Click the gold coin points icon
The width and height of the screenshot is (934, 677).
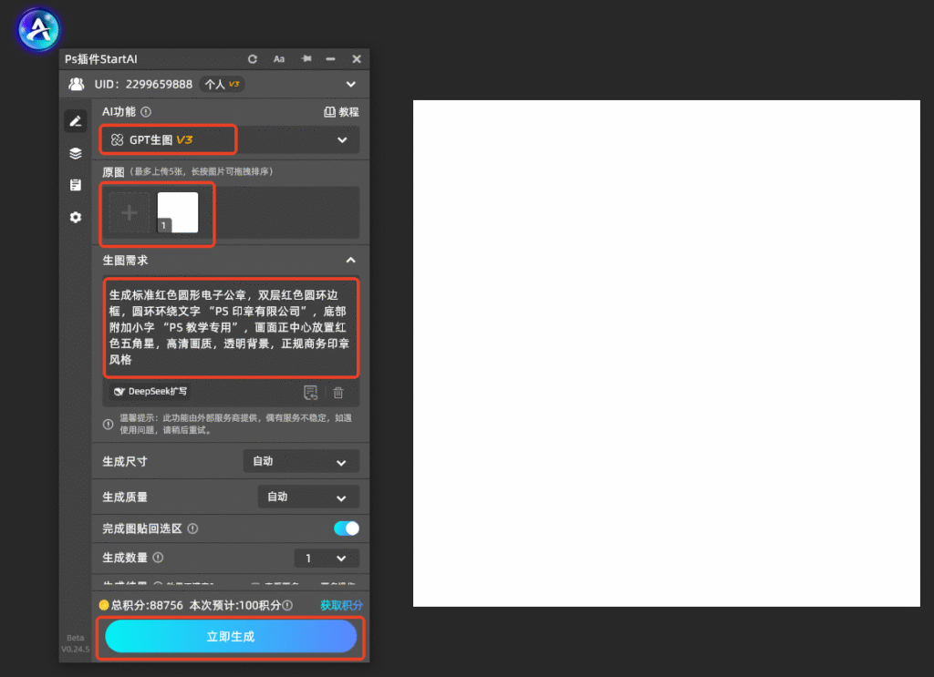point(104,605)
